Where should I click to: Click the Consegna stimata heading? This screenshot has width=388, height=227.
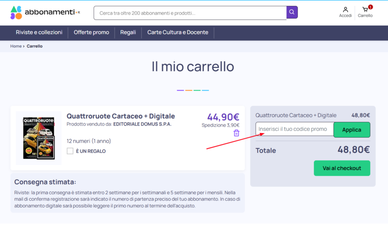(45, 182)
